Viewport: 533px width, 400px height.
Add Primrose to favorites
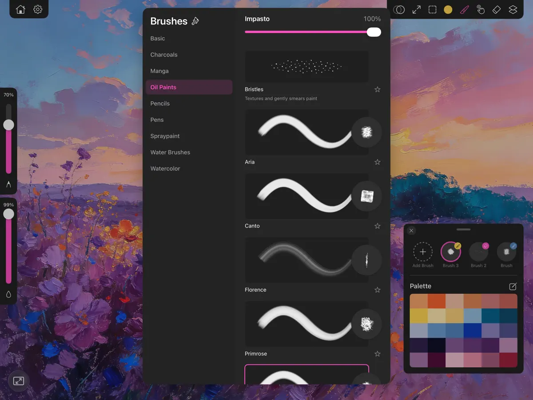coord(378,354)
